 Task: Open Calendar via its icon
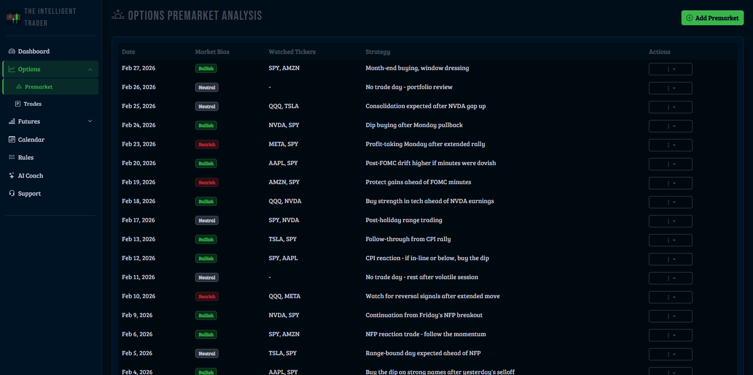[x=11, y=139]
